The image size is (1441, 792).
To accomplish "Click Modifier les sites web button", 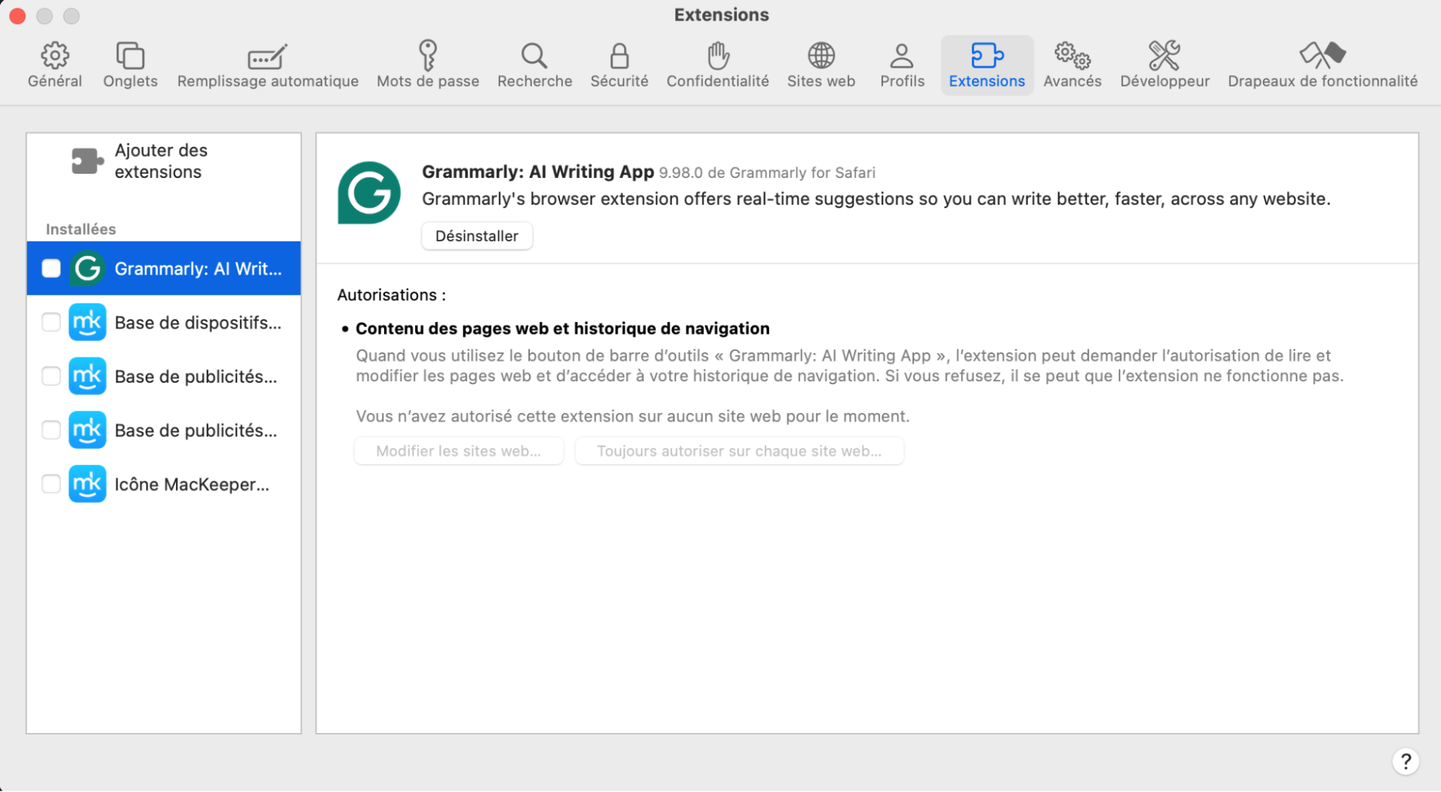I will pos(458,450).
